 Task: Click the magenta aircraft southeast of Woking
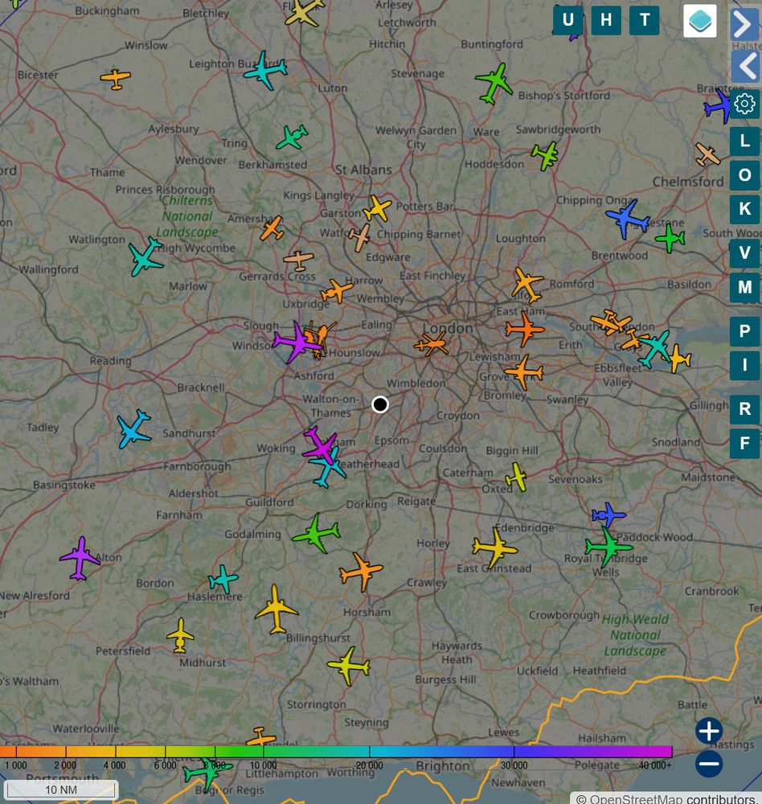[319, 445]
